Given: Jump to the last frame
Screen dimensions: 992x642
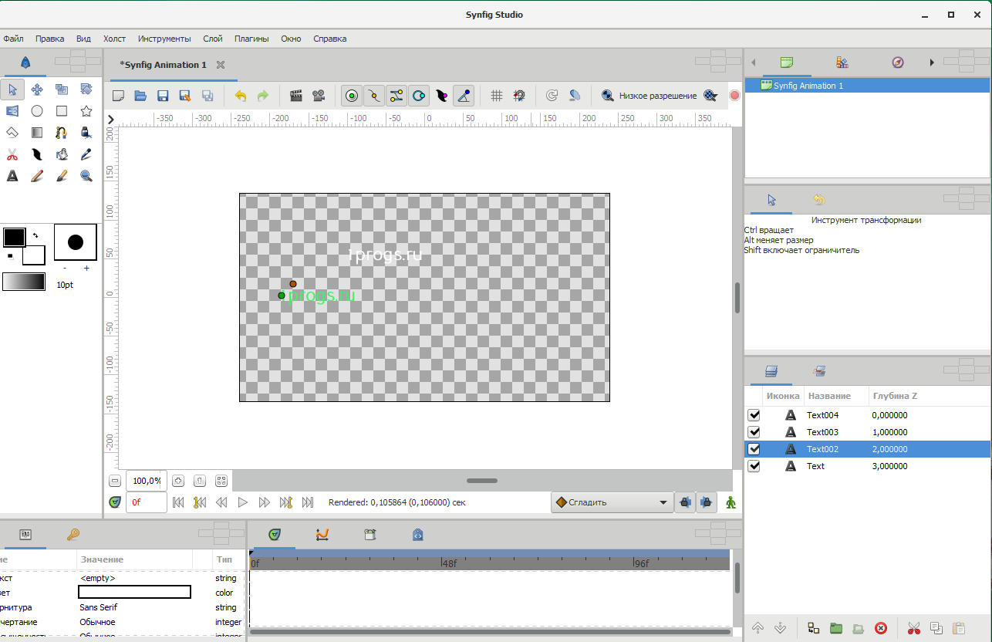Looking at the screenshot, I should tap(308, 502).
